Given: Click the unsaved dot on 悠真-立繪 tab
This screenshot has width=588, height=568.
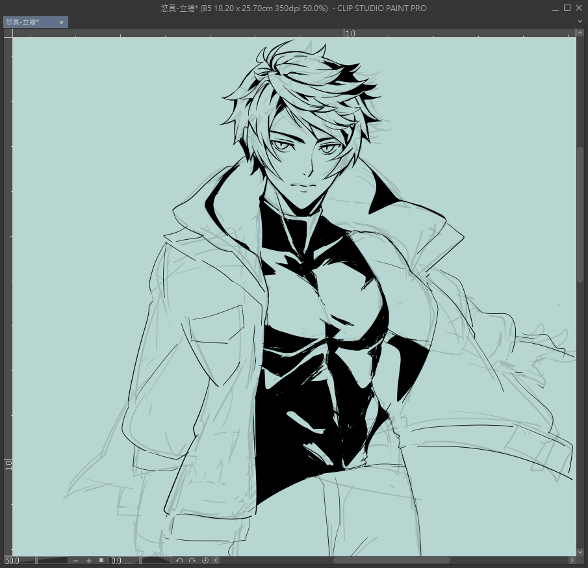Looking at the screenshot, I should 62,23.
